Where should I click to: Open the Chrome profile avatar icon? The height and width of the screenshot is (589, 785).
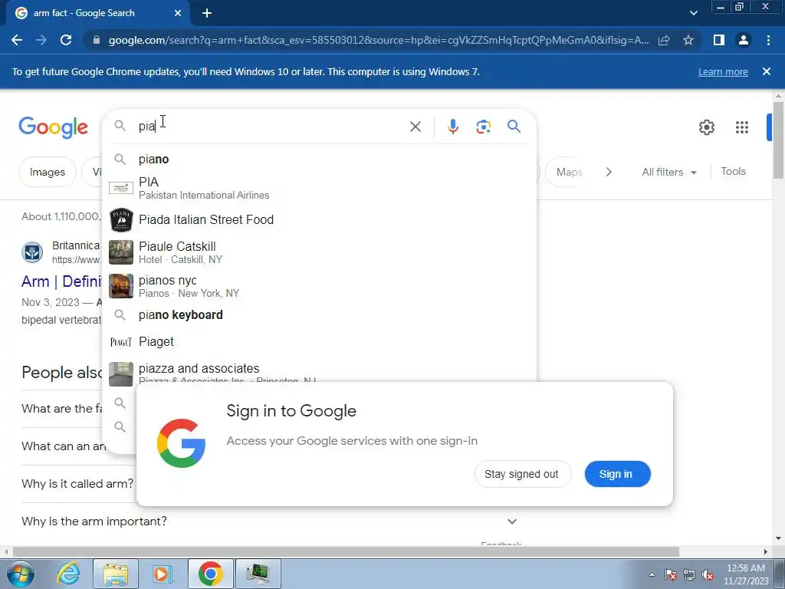click(744, 40)
